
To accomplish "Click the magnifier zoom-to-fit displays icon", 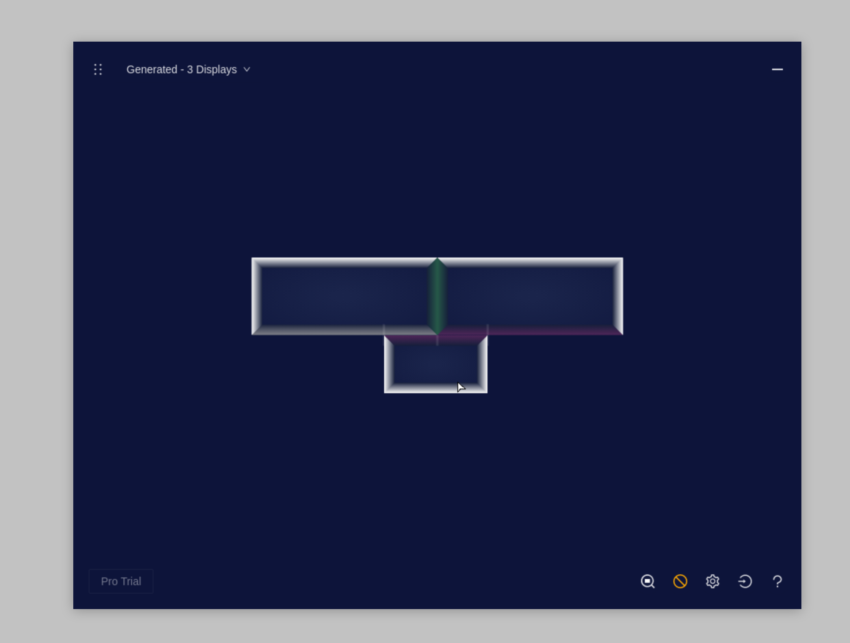I will (648, 581).
